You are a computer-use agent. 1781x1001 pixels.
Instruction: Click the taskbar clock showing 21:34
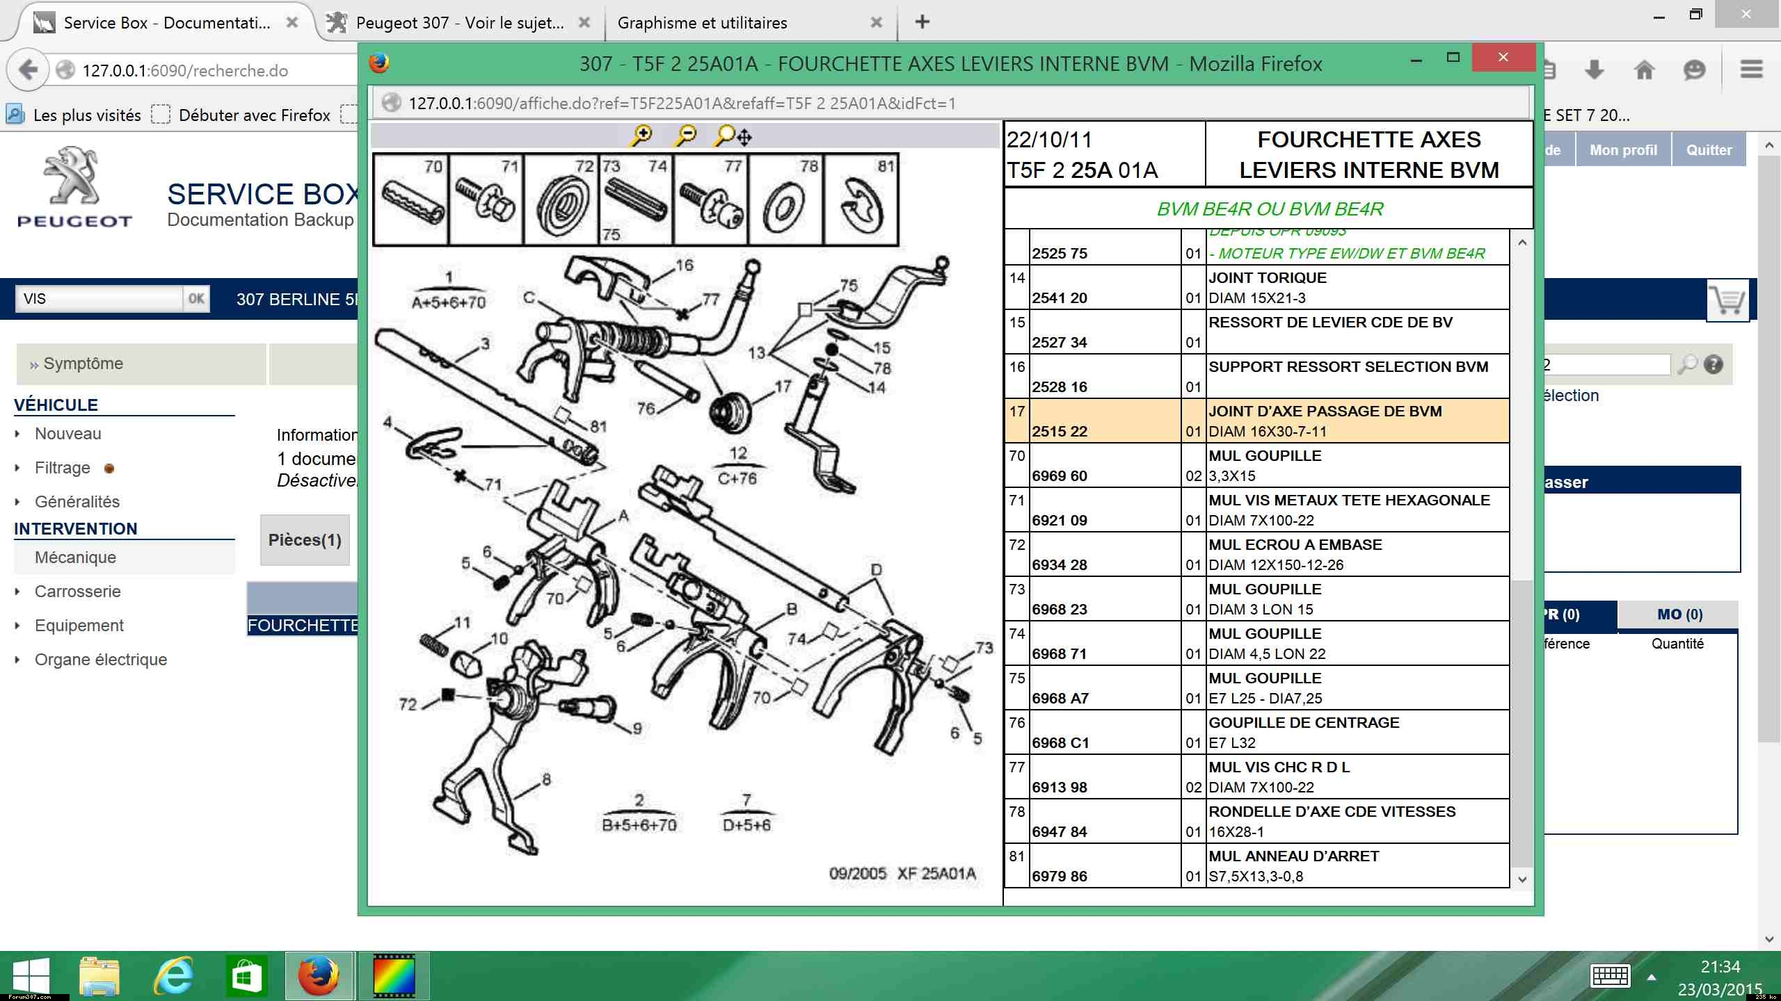point(1720,967)
